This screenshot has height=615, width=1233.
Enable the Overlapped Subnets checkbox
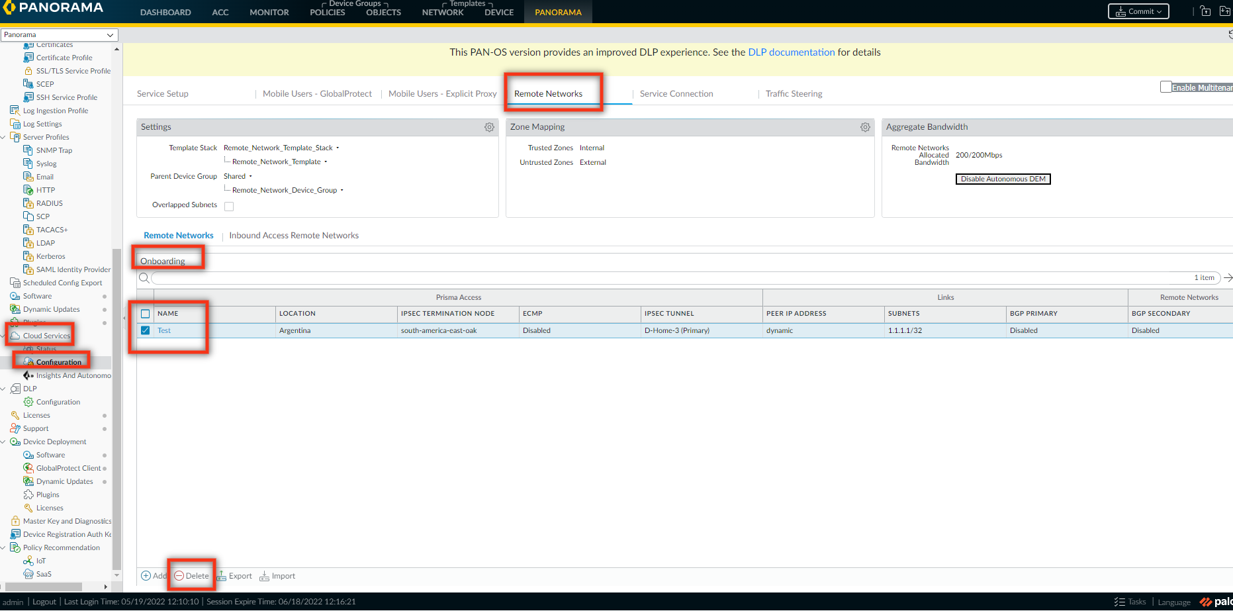[229, 206]
